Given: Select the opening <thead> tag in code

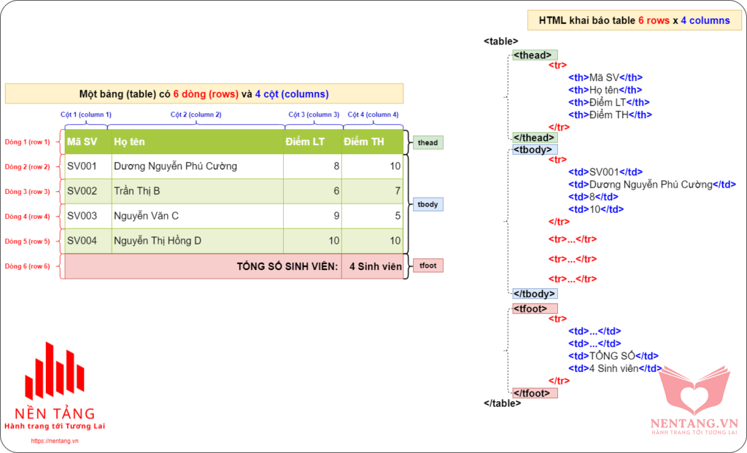Looking at the screenshot, I should click(x=535, y=55).
